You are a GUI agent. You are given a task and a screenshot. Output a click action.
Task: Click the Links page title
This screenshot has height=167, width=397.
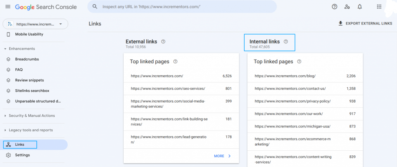coord(95,24)
